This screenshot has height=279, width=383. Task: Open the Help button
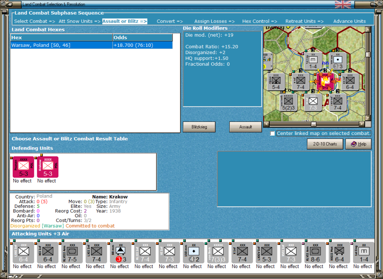(358, 144)
